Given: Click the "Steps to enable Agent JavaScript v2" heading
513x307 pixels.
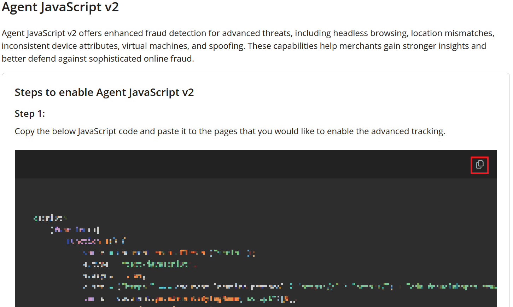Looking at the screenshot, I should [104, 92].
